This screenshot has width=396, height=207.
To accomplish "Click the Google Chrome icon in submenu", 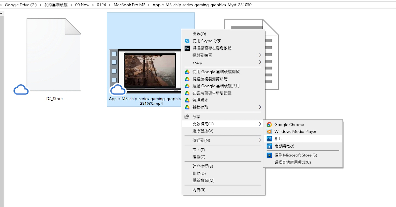I will point(269,125).
